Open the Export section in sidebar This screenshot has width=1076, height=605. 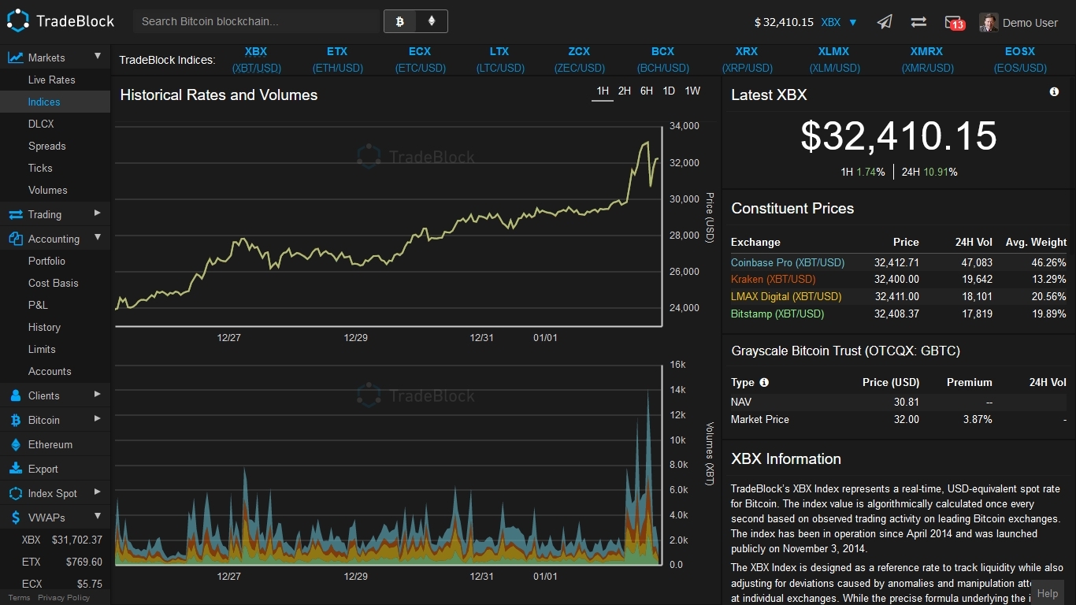[x=43, y=469]
